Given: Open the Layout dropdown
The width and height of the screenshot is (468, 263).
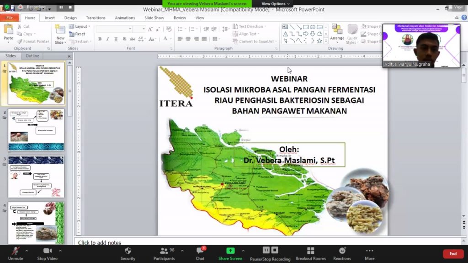Looking at the screenshot, I should pyautogui.click(x=80, y=27).
